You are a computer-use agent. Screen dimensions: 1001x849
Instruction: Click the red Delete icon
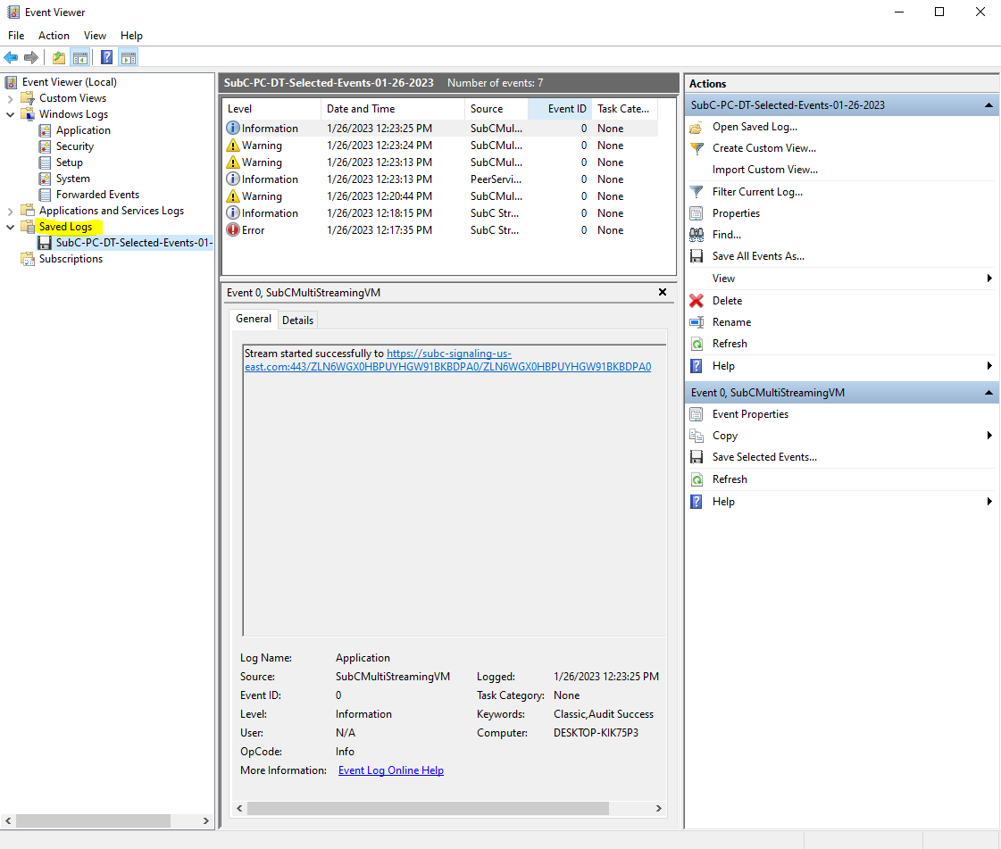[x=697, y=301]
